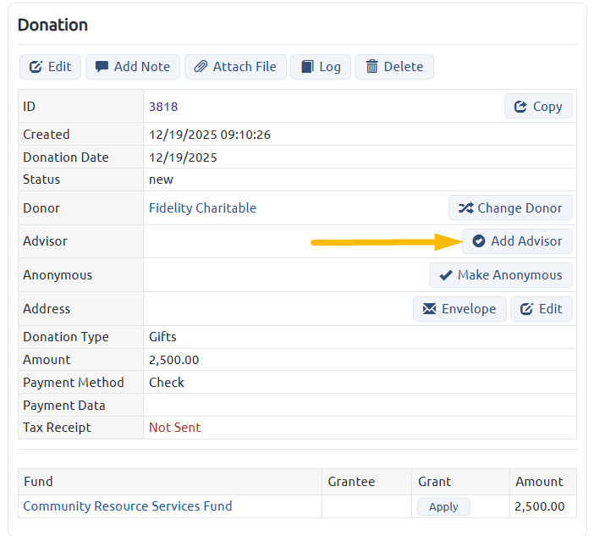The height and width of the screenshot is (536, 594).
Task: Click the Donation Type value Gifts
Action: [162, 337]
